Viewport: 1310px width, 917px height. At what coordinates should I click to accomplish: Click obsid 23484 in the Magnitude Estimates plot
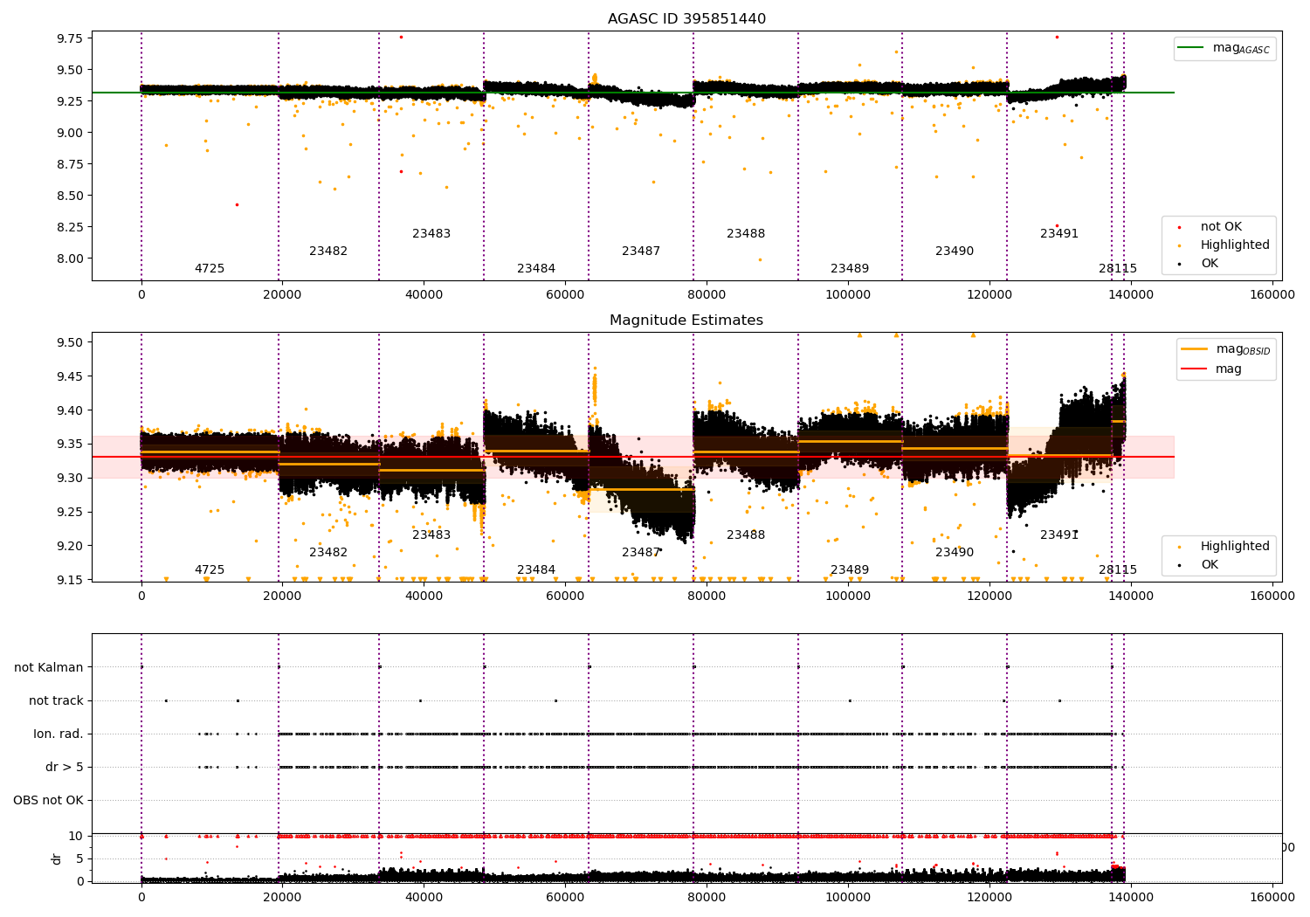pyautogui.click(x=536, y=570)
